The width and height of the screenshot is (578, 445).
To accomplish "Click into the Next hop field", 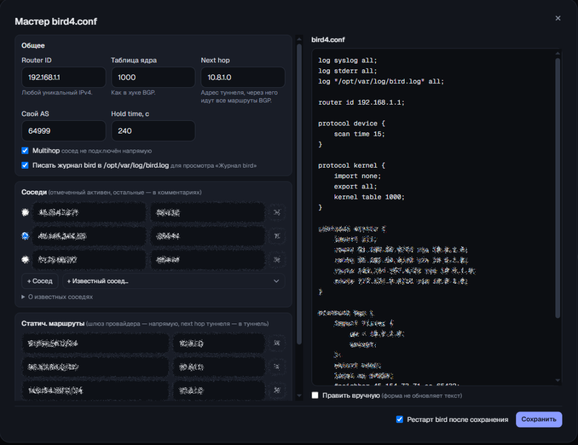I will click(243, 77).
